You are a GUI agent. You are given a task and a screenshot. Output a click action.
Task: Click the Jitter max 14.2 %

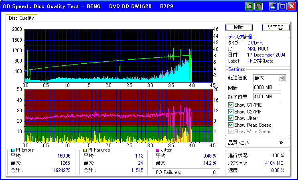pos(210,163)
